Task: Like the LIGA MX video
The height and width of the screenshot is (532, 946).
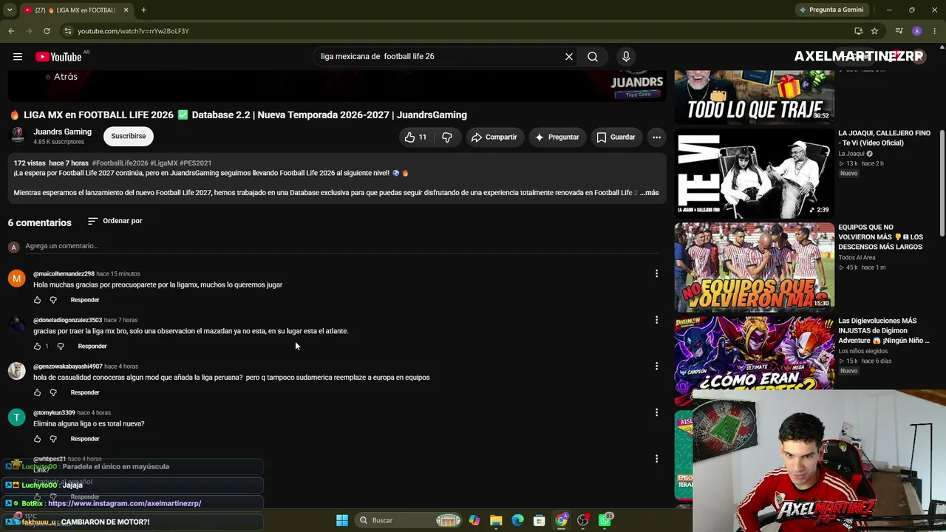Action: (415, 137)
